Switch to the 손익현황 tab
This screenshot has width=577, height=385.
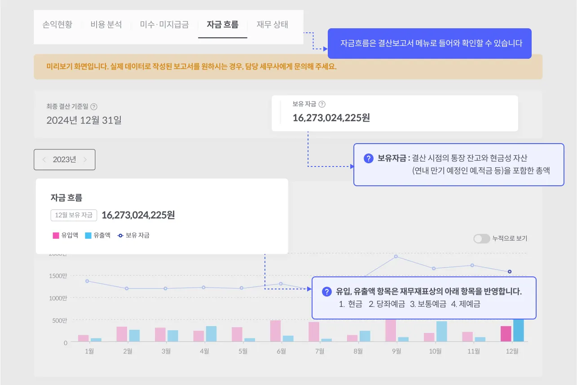point(57,25)
